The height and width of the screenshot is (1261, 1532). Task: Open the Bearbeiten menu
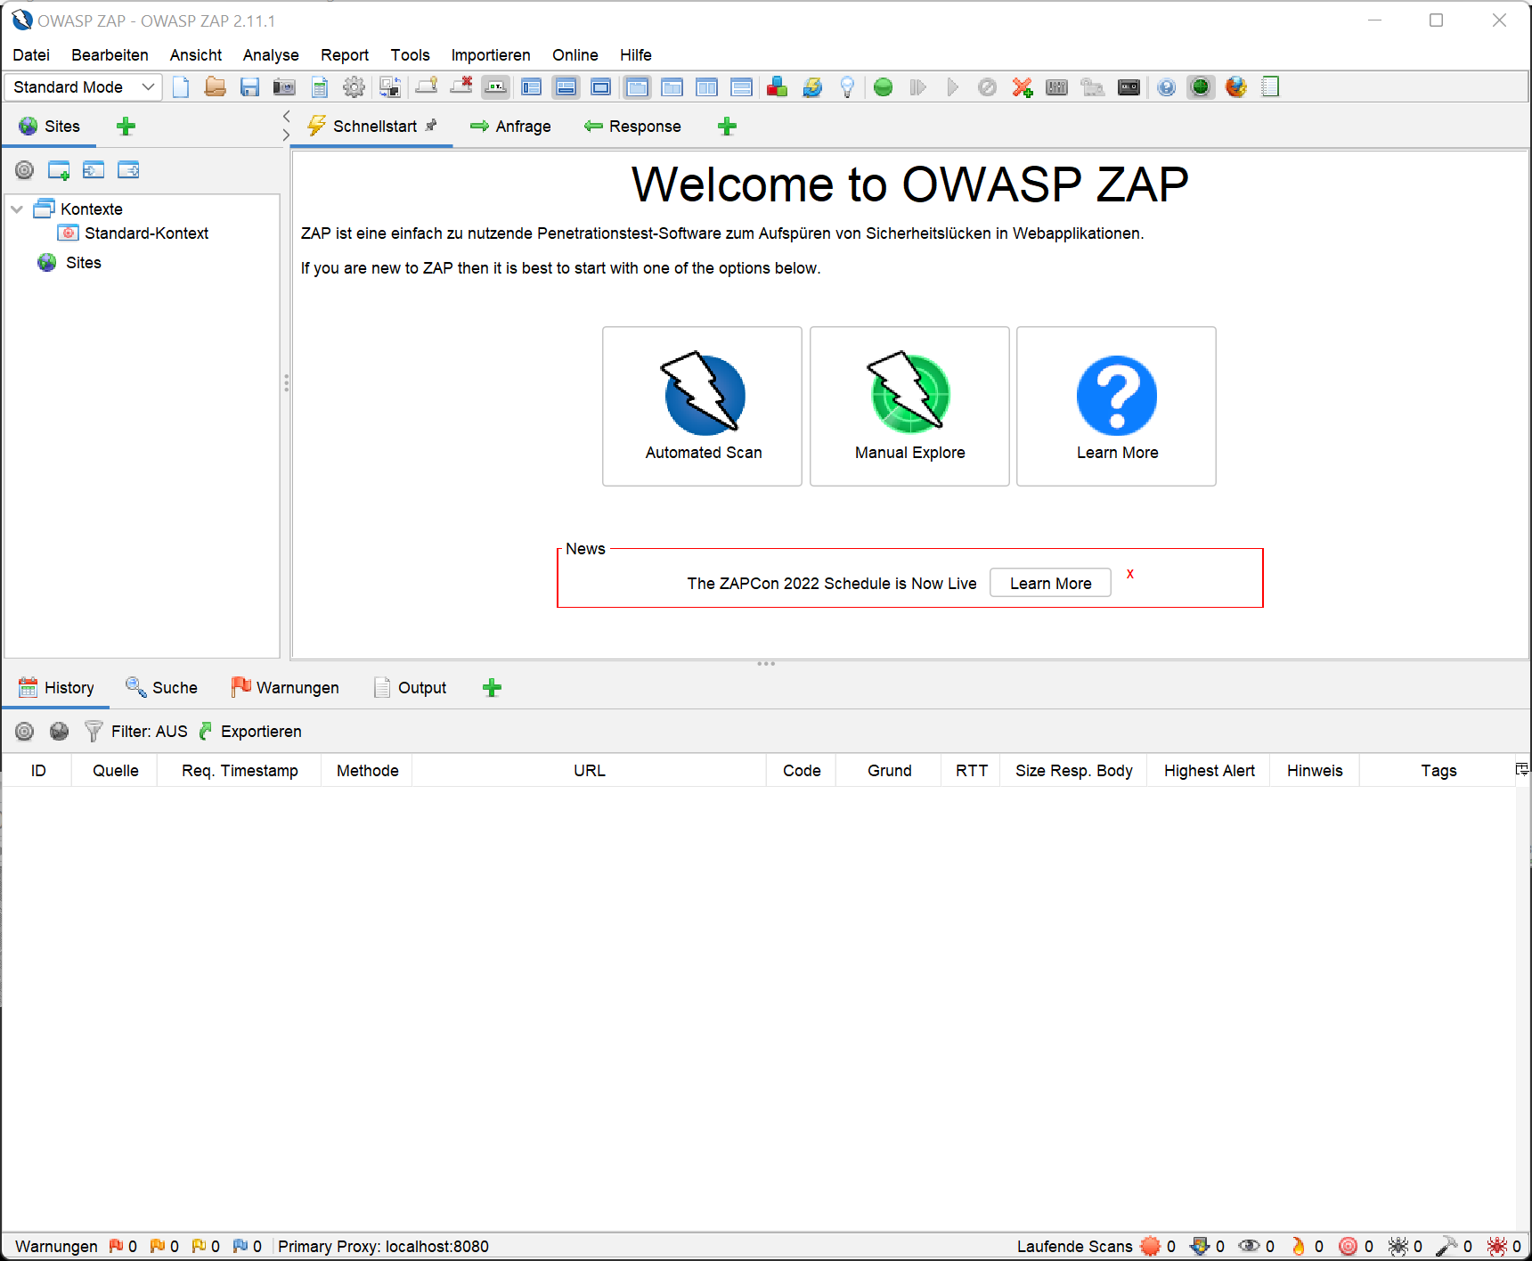coord(110,55)
